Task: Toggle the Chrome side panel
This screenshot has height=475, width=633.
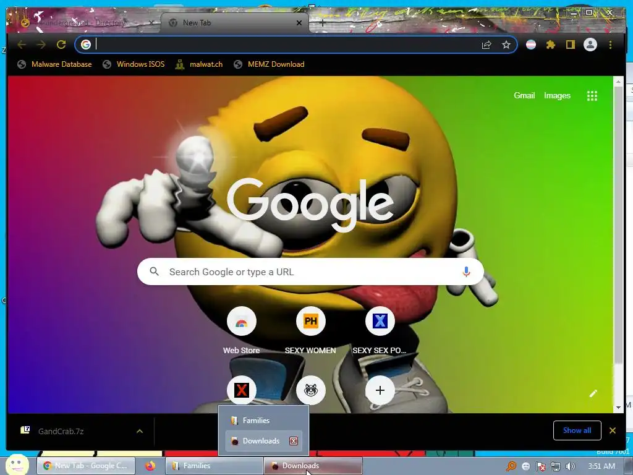Action: [570, 45]
